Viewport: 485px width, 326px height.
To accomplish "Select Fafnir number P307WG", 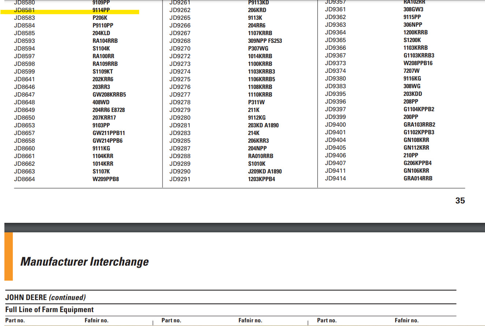I will point(258,49).
